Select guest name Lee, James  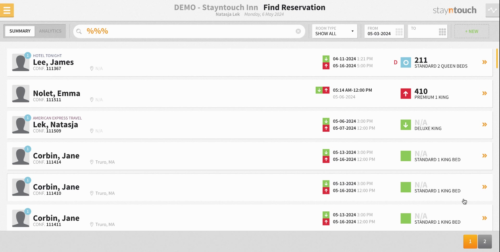coord(53,62)
